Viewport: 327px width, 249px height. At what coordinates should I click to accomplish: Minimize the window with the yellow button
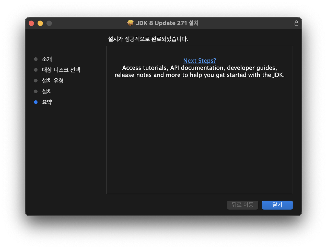pyautogui.click(x=40, y=23)
